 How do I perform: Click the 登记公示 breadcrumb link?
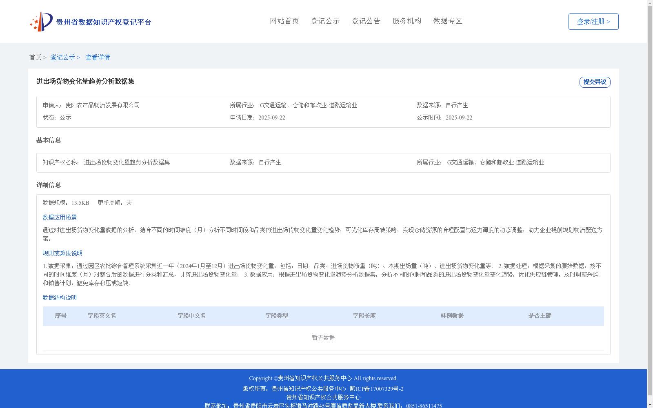click(62, 58)
